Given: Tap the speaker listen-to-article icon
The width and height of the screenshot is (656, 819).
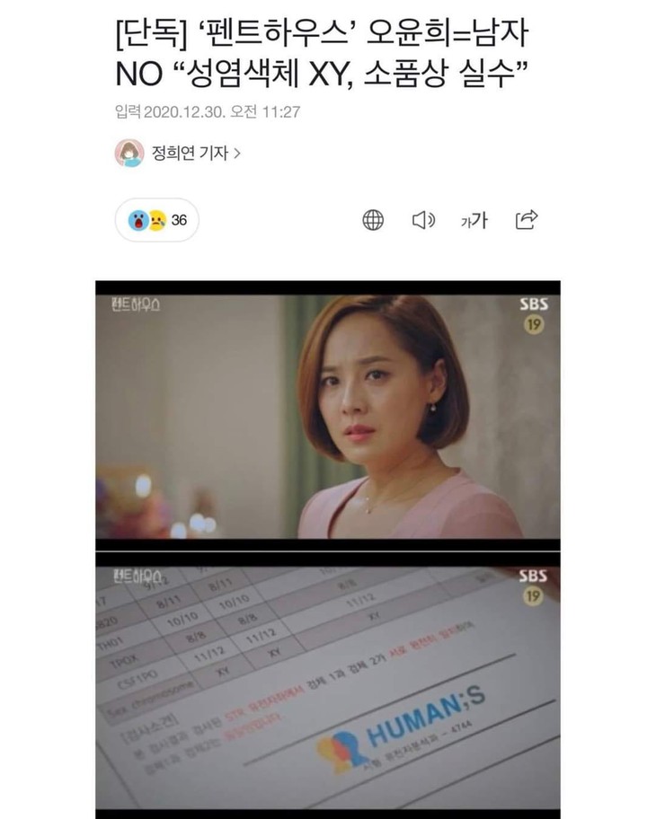Looking at the screenshot, I should (x=423, y=220).
